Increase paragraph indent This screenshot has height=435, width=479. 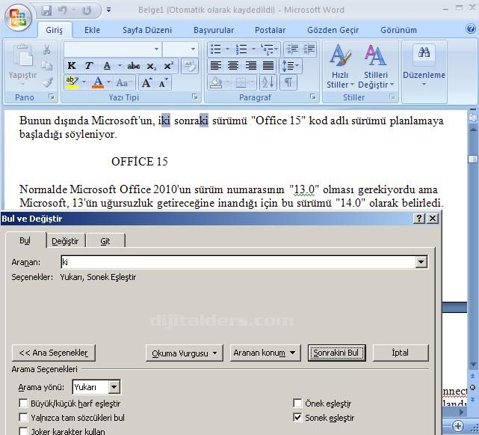coord(309,49)
